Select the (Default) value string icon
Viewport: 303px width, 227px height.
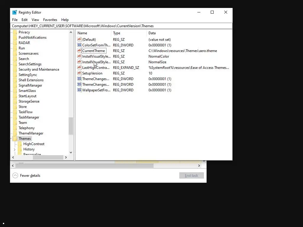pyautogui.click(x=79, y=39)
